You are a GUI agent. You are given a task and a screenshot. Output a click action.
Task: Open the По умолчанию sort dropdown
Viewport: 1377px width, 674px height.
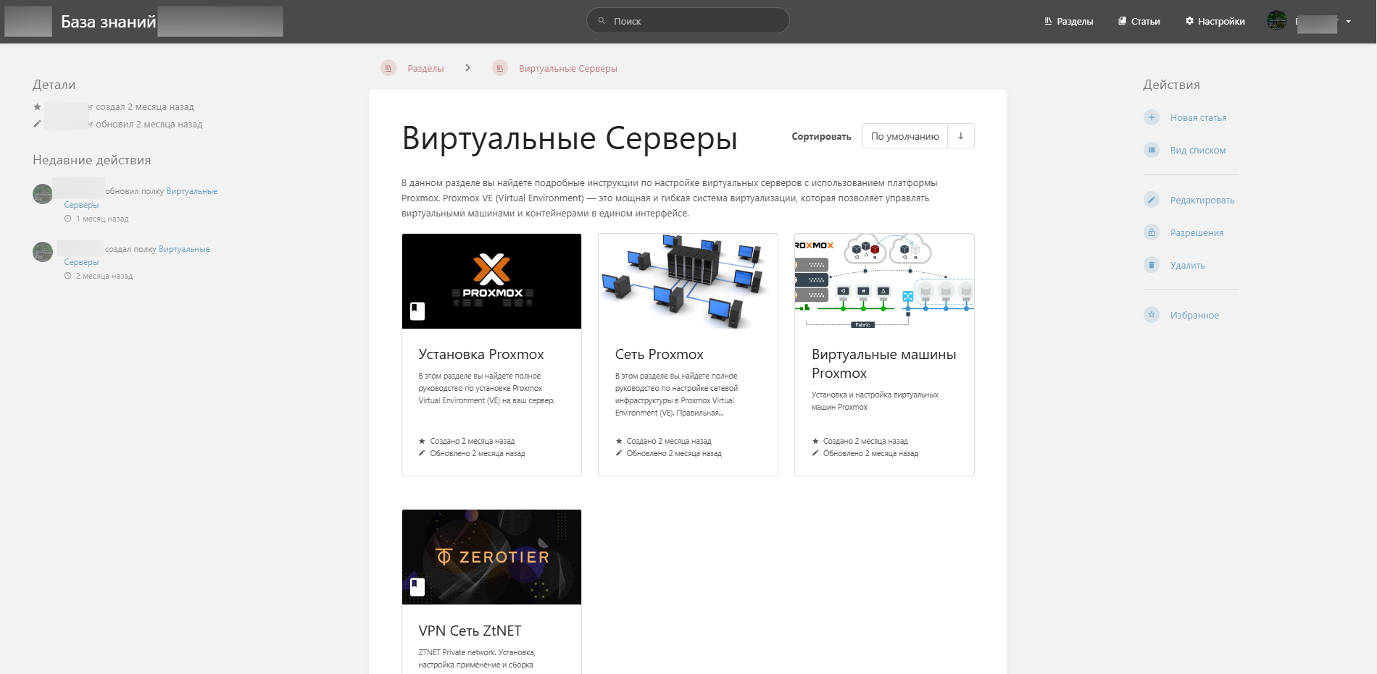click(904, 136)
